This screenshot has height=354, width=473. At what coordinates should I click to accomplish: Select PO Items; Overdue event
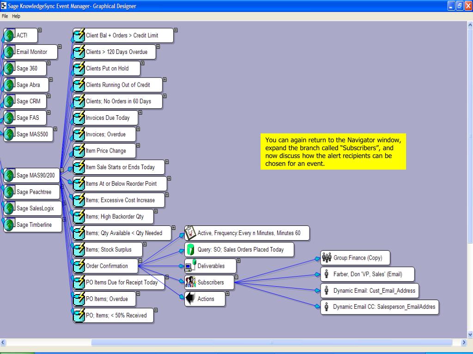pyautogui.click(x=104, y=299)
